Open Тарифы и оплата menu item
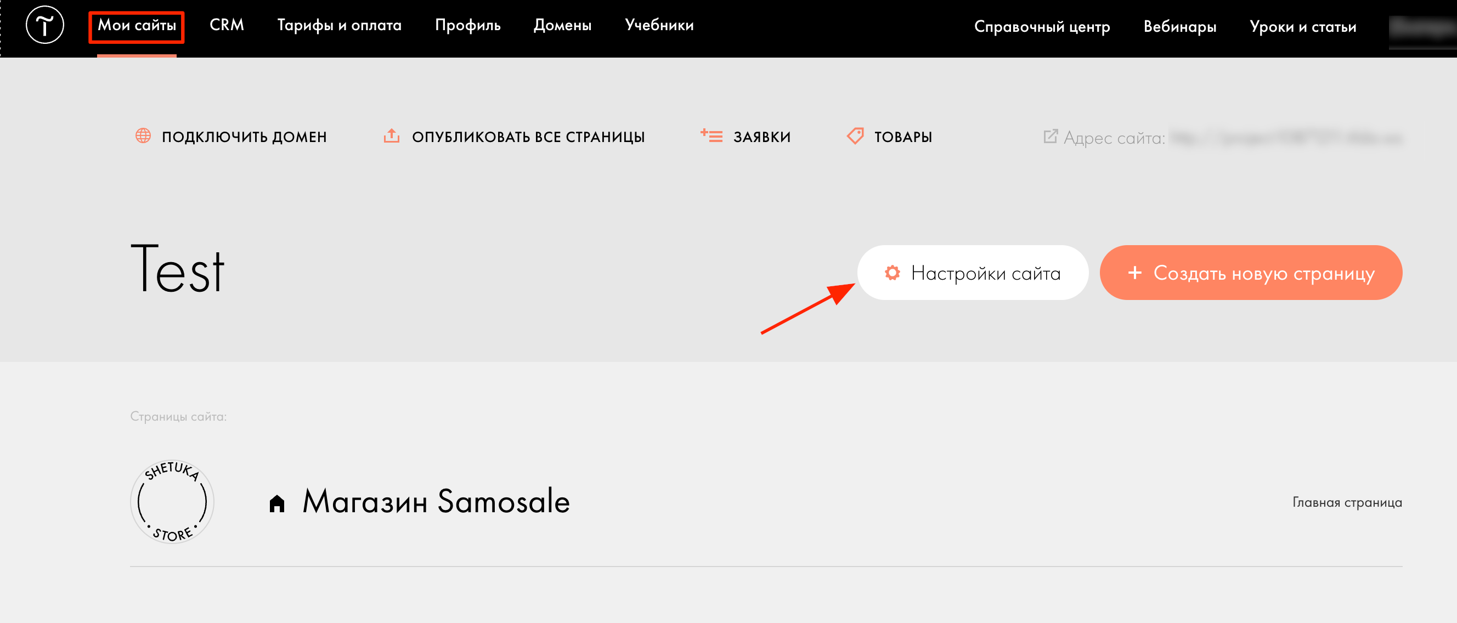The width and height of the screenshot is (1457, 623). 340,25
